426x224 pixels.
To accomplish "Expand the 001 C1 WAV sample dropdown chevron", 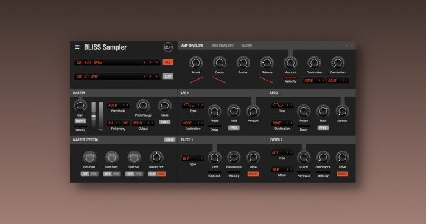I will pyautogui.click(x=156, y=76).
